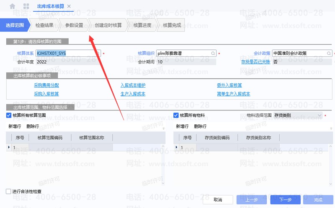
Task: Click the 下一步 button
Action: pos(285,200)
